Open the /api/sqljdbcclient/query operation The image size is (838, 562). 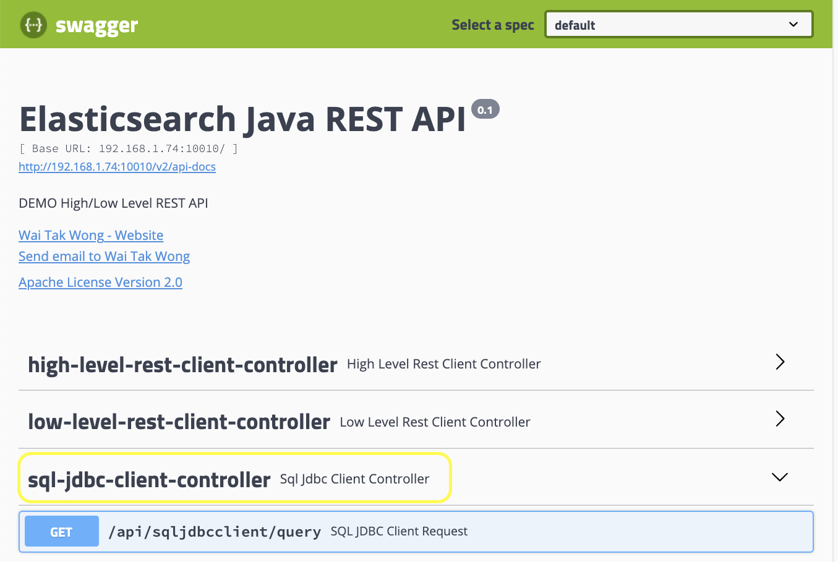pyautogui.click(x=215, y=530)
